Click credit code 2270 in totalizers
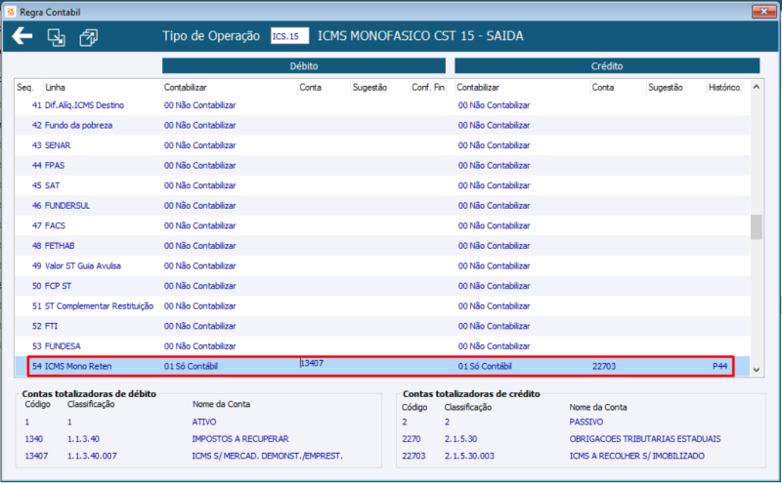Screen dimensions: 782x483 [x=412, y=439]
